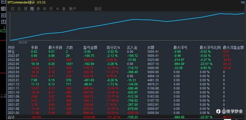Click the 路径 path button
This screenshot has height=120, width=246.
98,9
